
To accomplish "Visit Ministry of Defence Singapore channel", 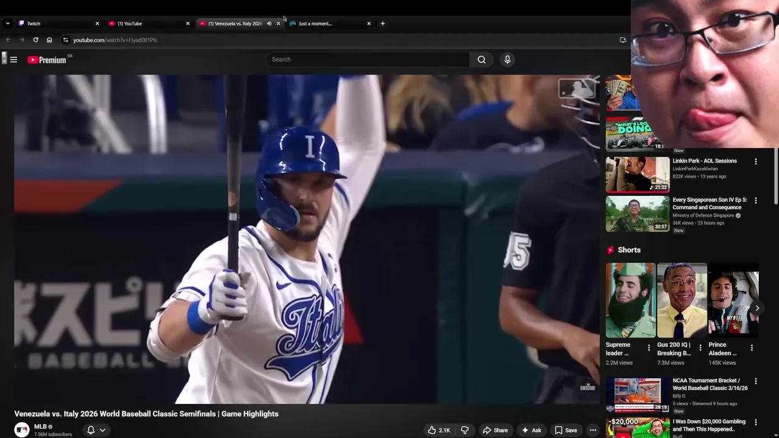I will (703, 215).
